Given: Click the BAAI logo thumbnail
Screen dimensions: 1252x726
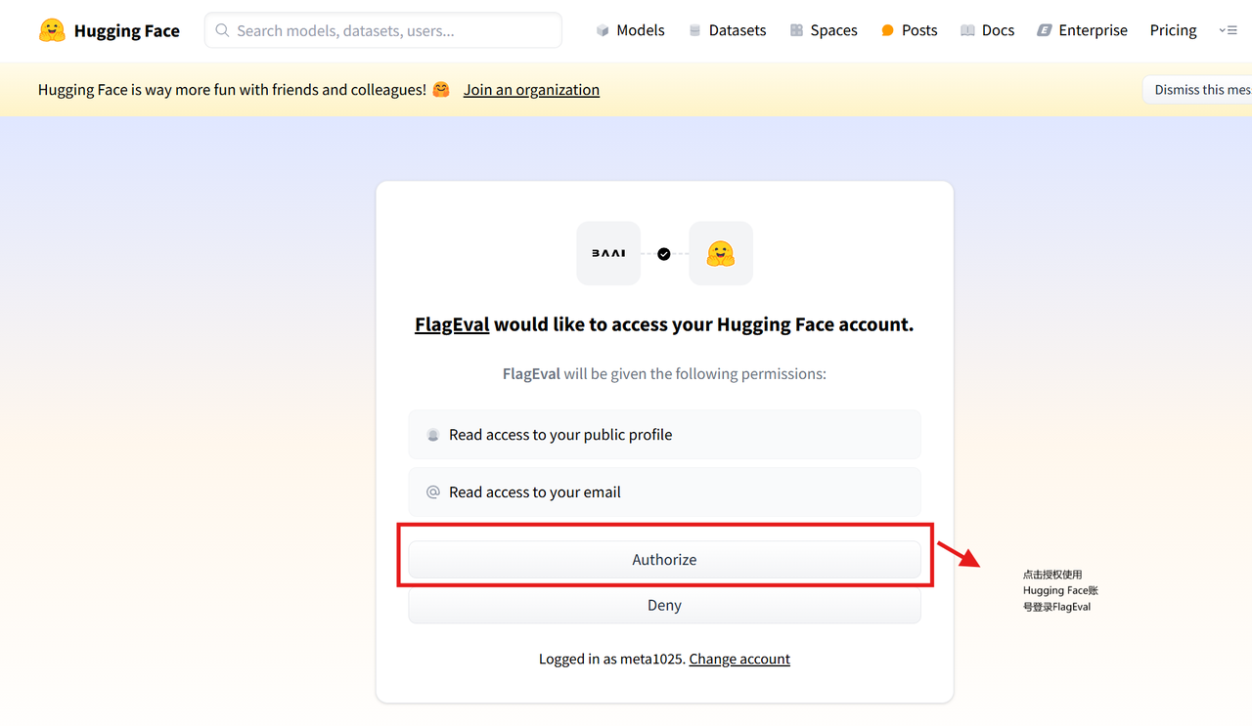Looking at the screenshot, I should [608, 253].
